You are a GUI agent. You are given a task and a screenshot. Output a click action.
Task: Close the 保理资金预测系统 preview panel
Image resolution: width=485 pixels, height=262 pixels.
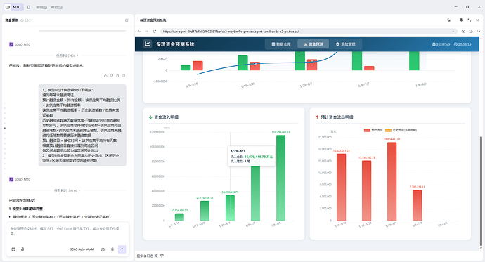click(x=477, y=20)
